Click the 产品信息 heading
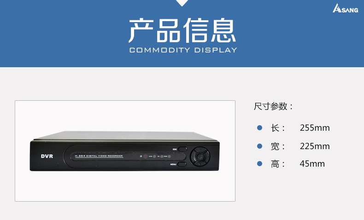 (182, 30)
